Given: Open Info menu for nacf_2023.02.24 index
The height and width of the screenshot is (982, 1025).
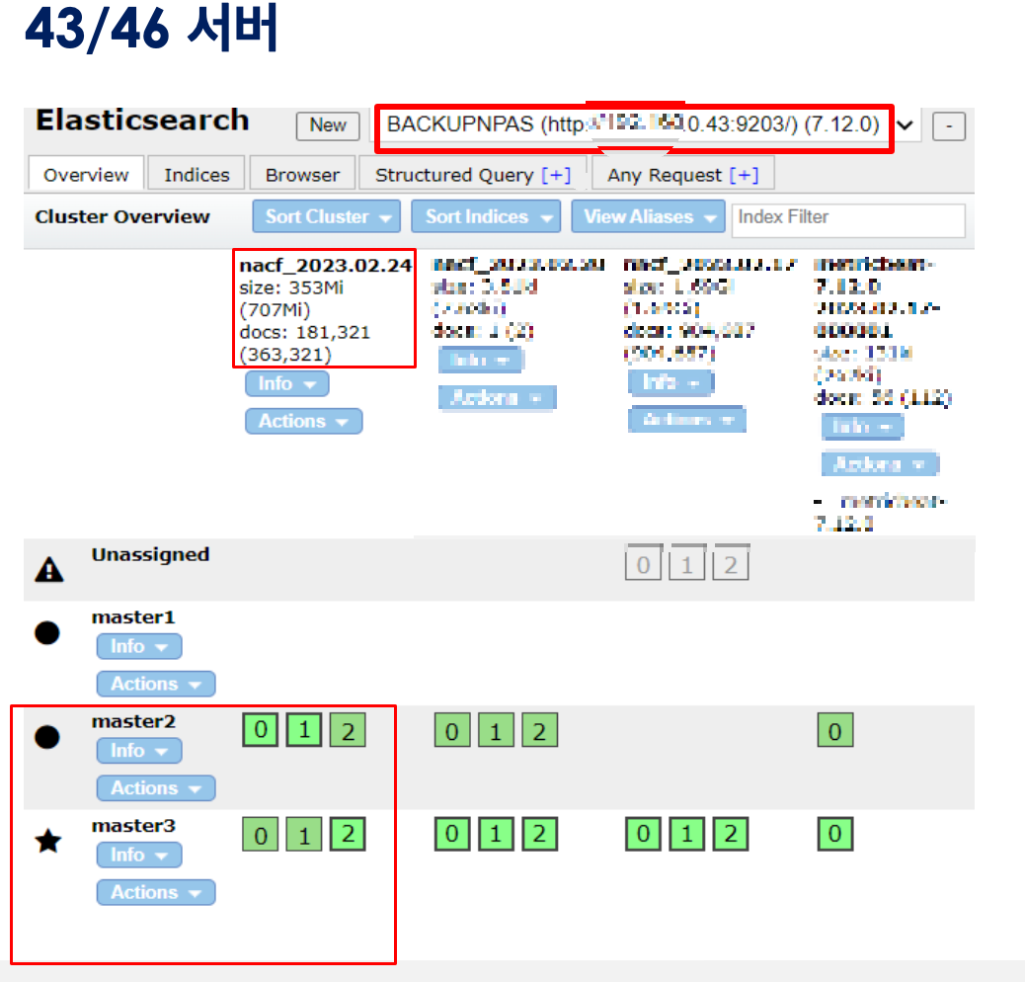Looking at the screenshot, I should pos(287,383).
